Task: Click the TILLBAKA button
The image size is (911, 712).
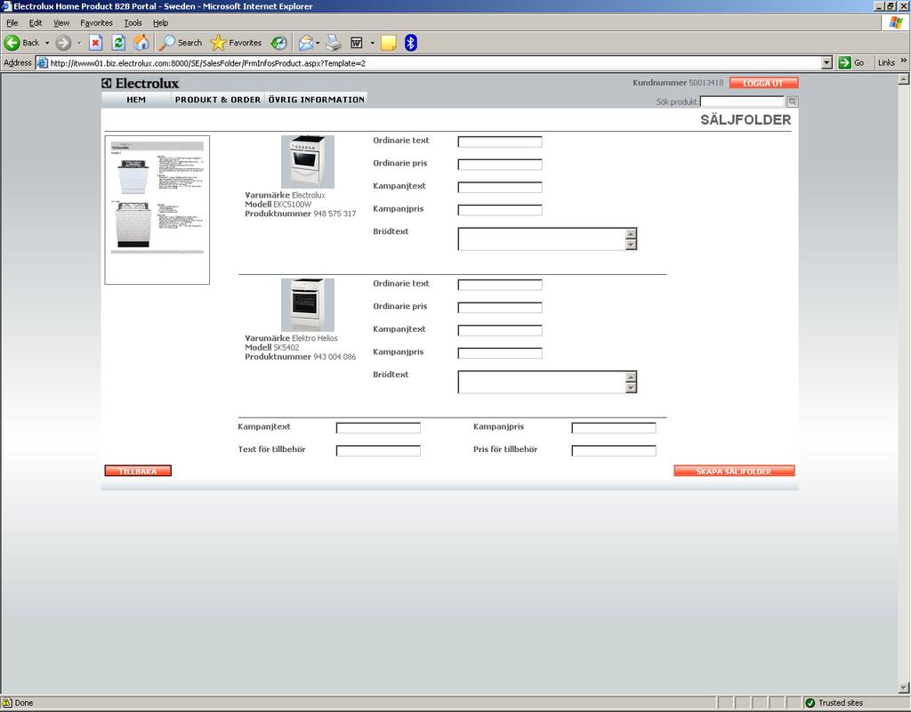Action: pyautogui.click(x=138, y=471)
